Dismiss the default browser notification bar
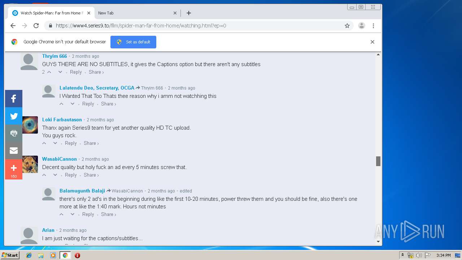The image size is (462, 260). pyautogui.click(x=372, y=42)
